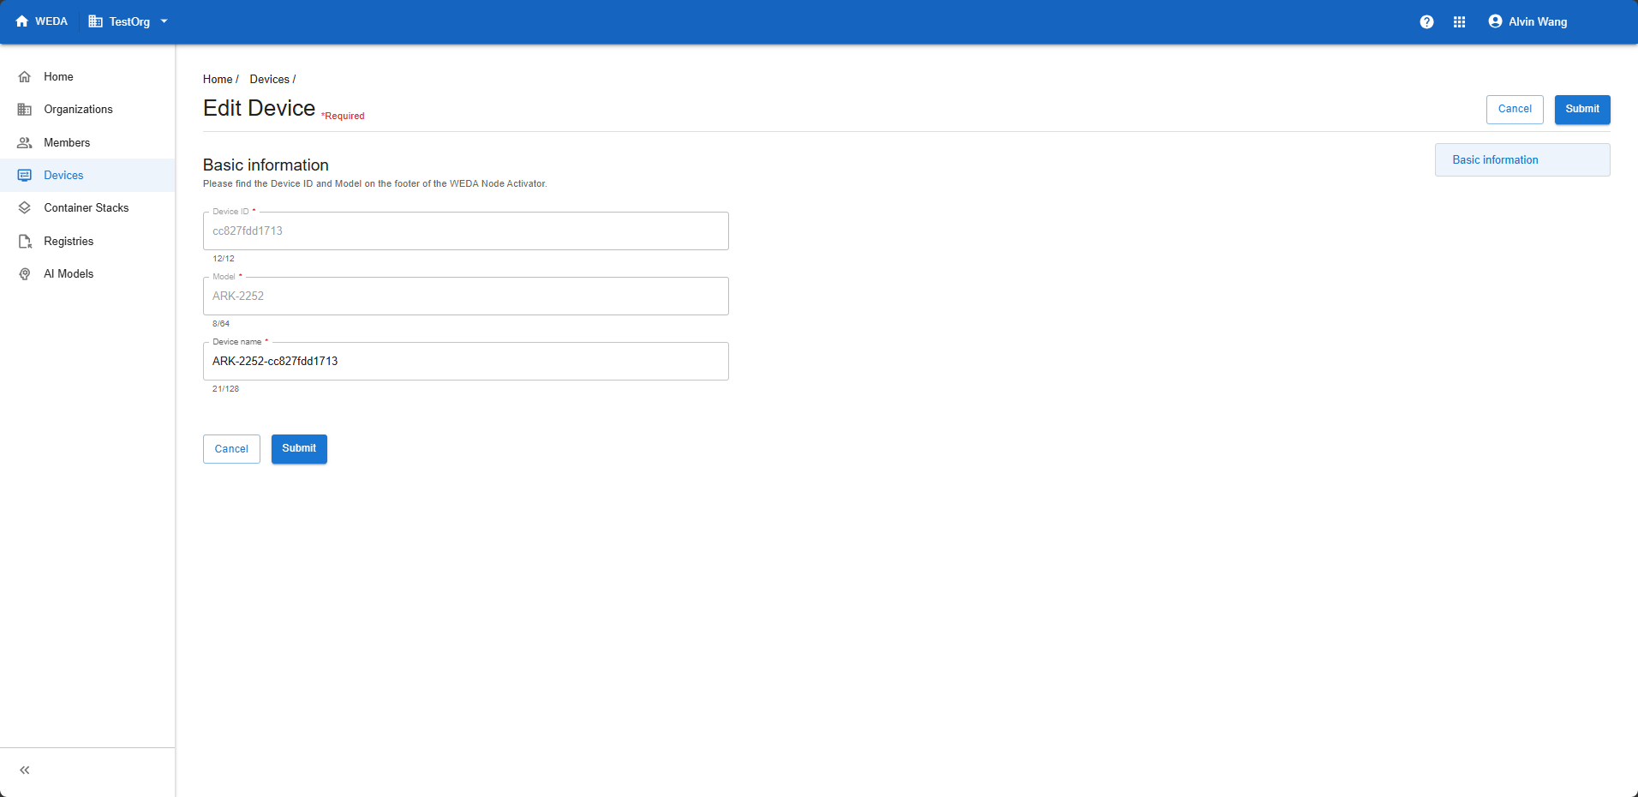Click the Model field
The height and width of the screenshot is (797, 1638).
[x=466, y=297]
